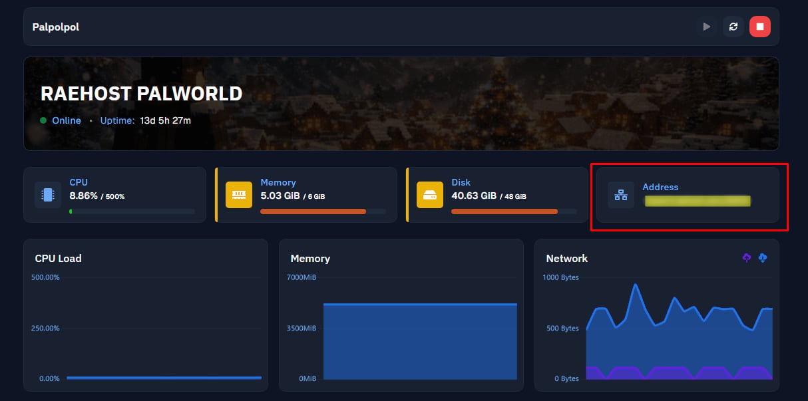Image resolution: width=808 pixels, height=401 pixels.
Task: Toggle the purple upload network icon
Action: [x=747, y=257]
